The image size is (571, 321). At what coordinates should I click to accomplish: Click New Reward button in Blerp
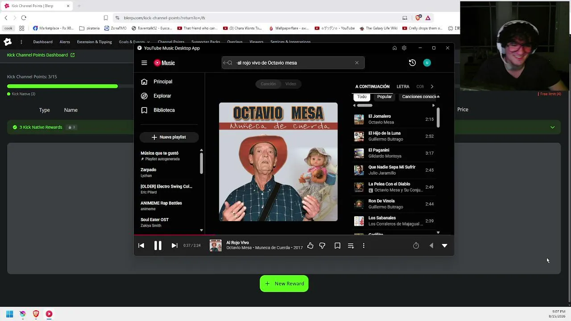click(284, 284)
